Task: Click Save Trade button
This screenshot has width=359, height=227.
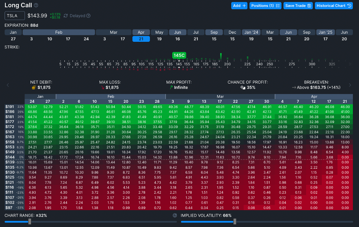Action: (x=298, y=6)
